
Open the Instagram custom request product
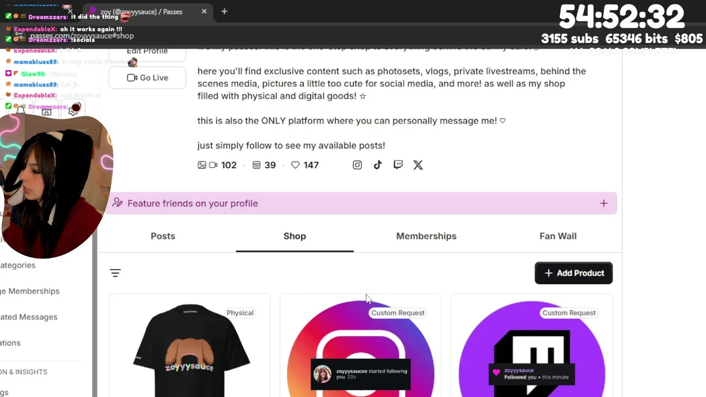click(x=361, y=347)
